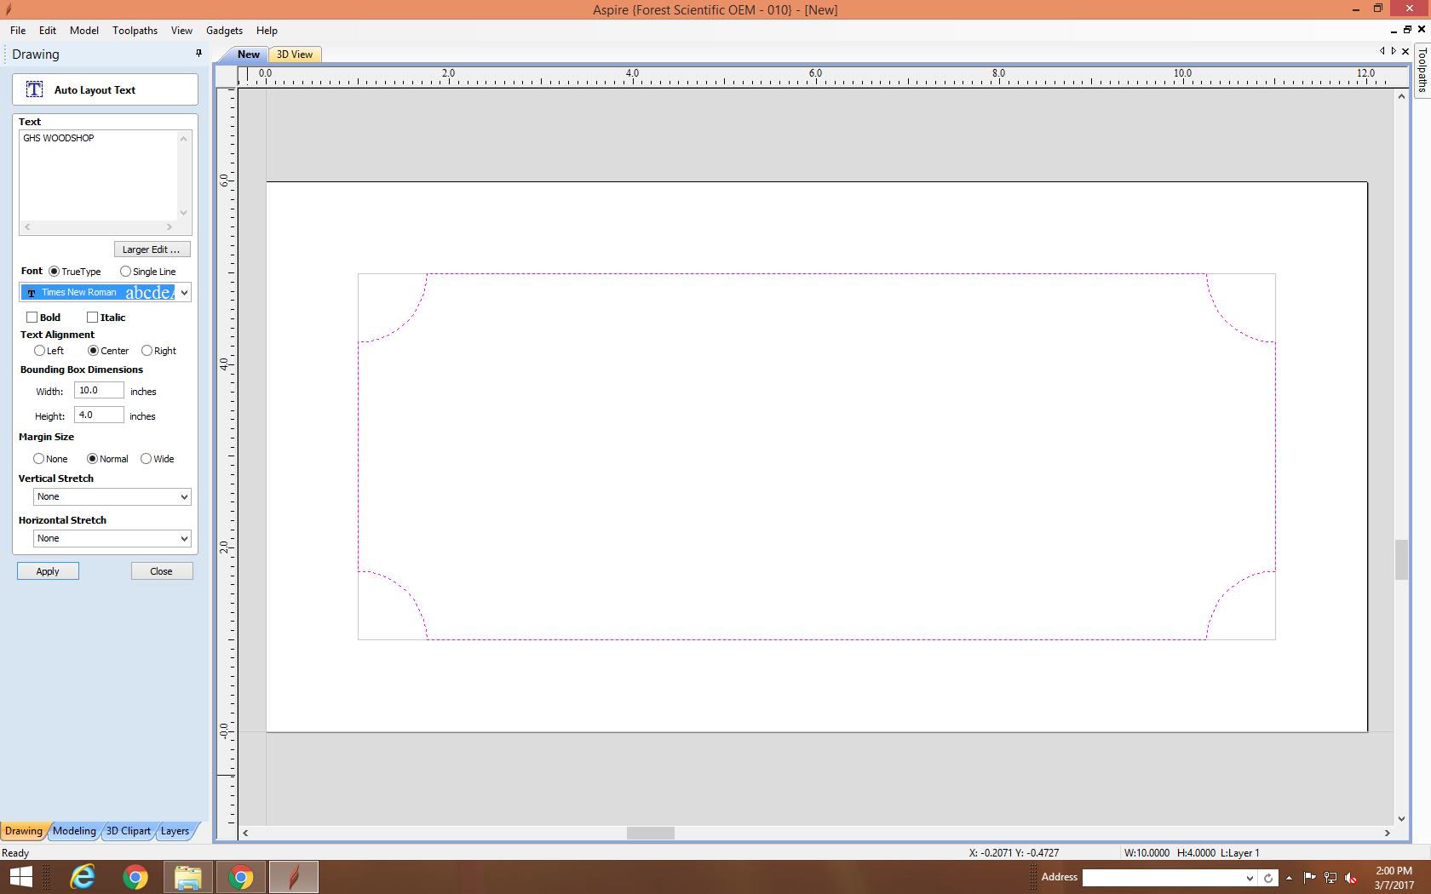Open the Windows Start menu
Screen dimensions: 1431x894
(x=20, y=877)
